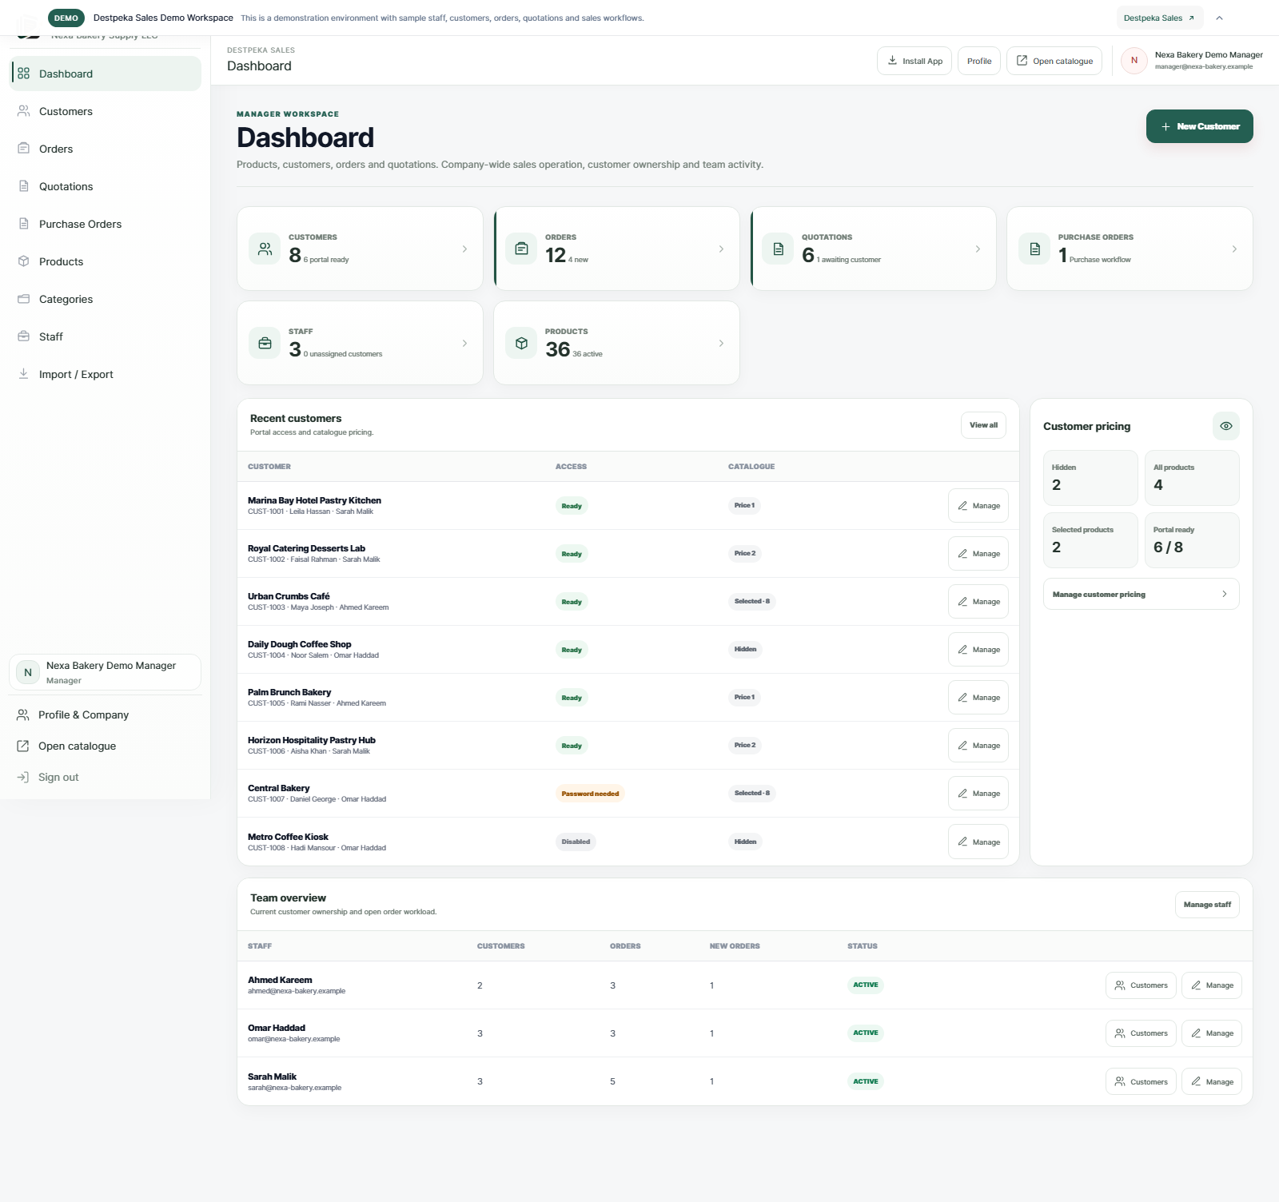Click the Purchase Orders stat card icon
1279x1202 pixels.
1034,249
